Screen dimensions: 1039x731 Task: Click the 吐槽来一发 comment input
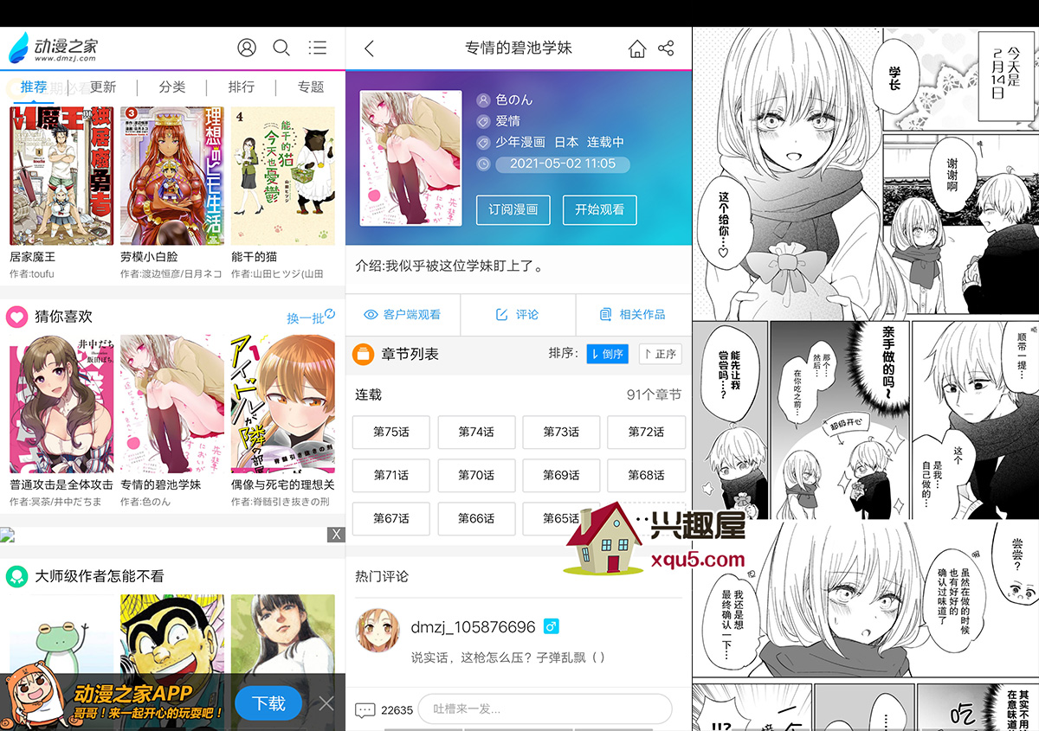(545, 709)
